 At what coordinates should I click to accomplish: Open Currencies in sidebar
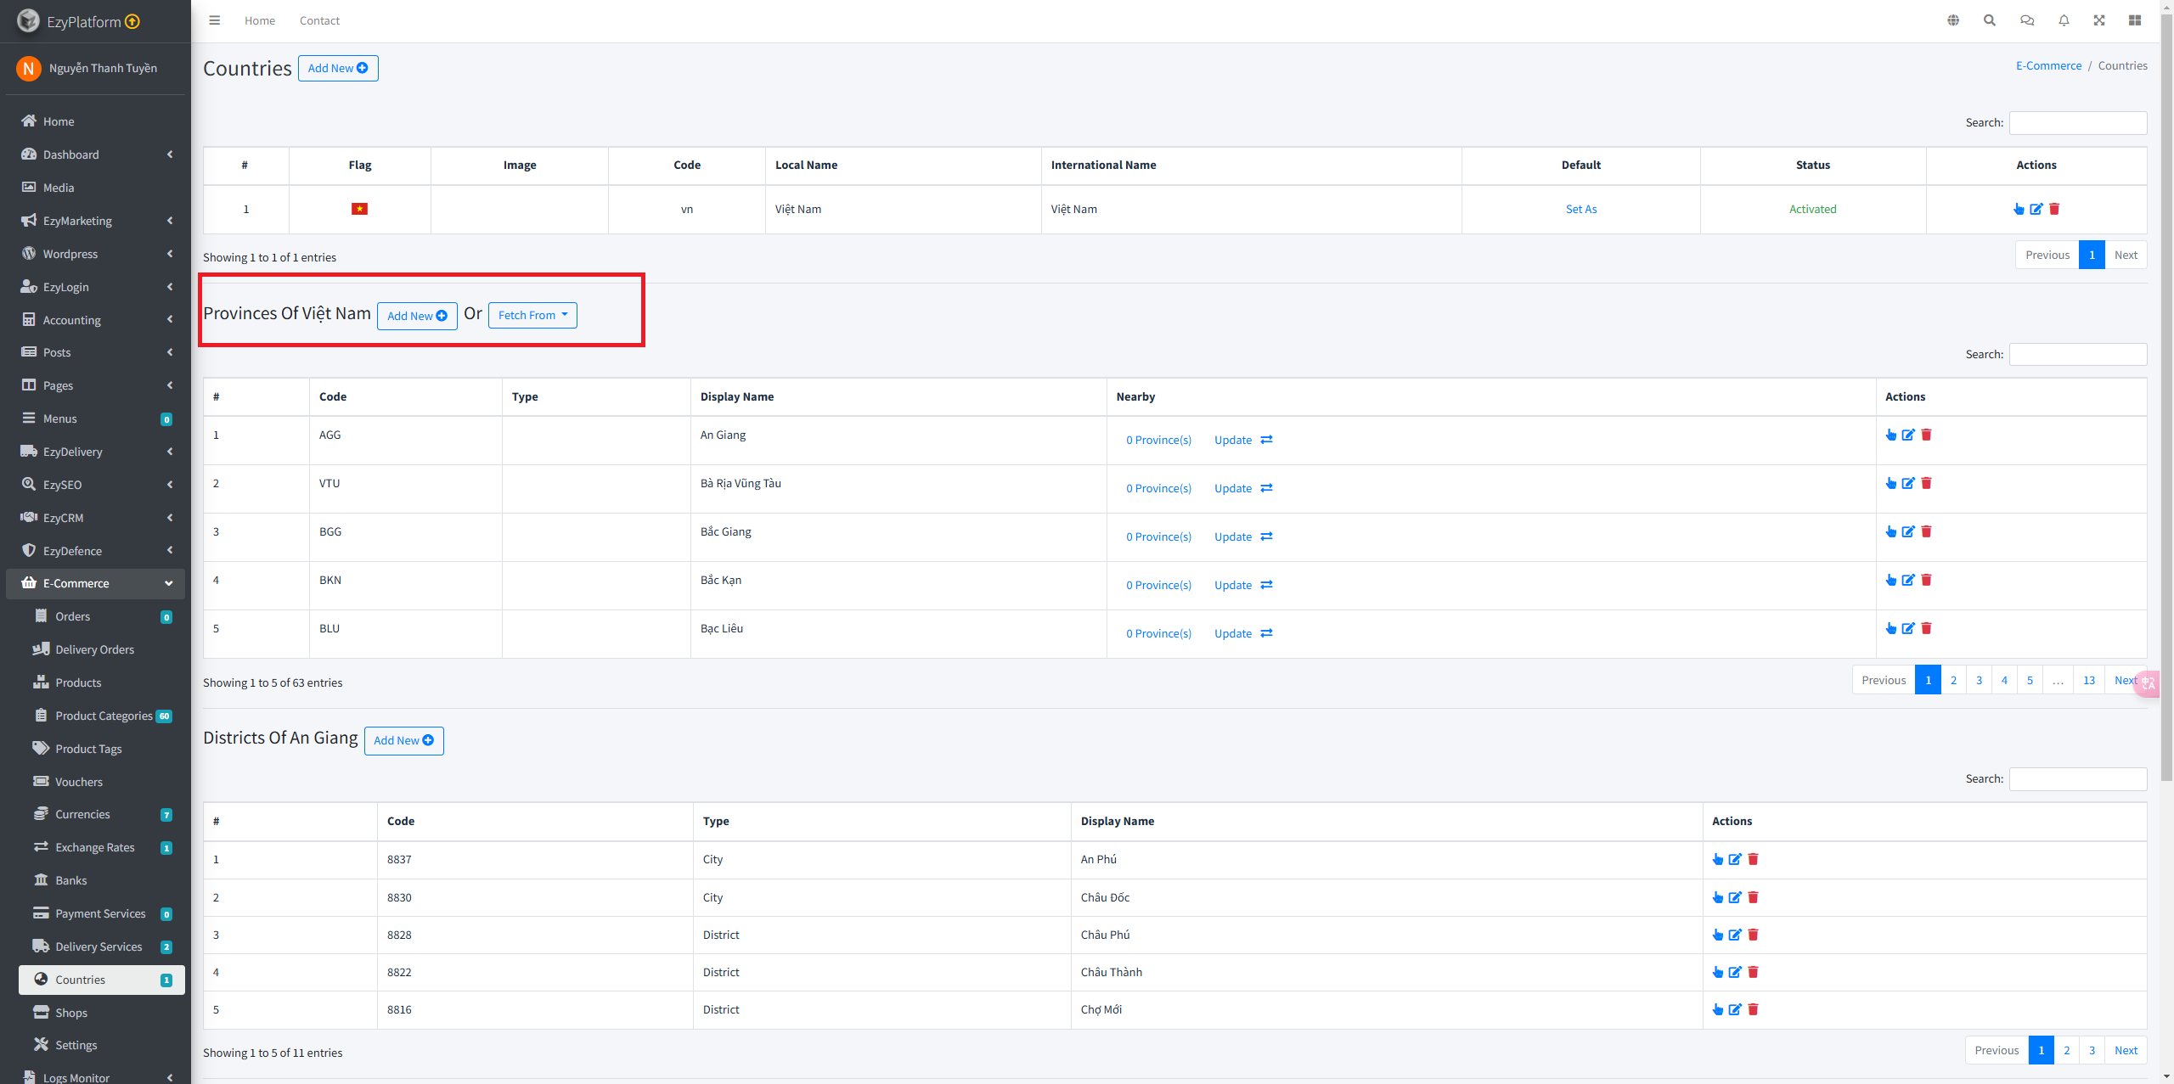coord(102,814)
